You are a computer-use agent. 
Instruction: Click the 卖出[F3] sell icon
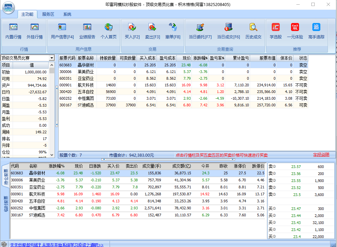tap(153, 31)
